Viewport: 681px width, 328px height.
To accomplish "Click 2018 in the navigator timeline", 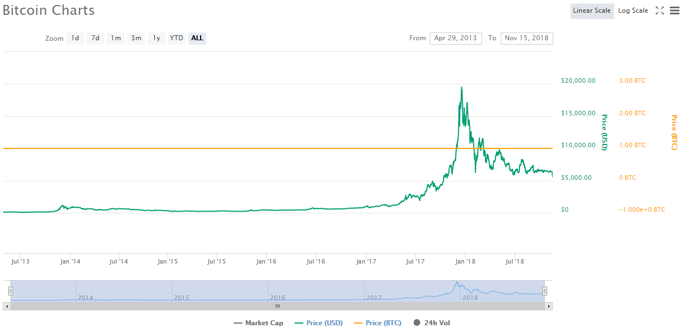I will pyautogui.click(x=470, y=298).
